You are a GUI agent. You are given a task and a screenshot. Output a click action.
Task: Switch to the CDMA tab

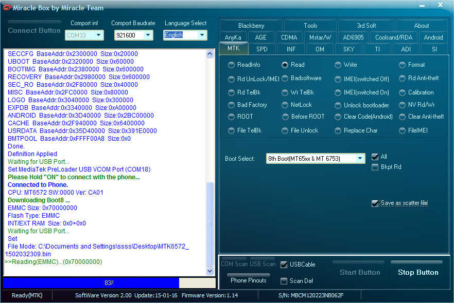289,37
